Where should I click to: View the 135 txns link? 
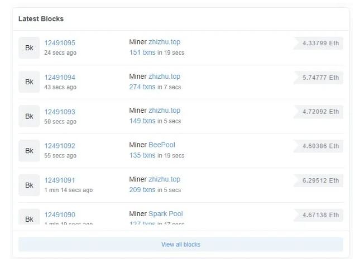pos(142,155)
